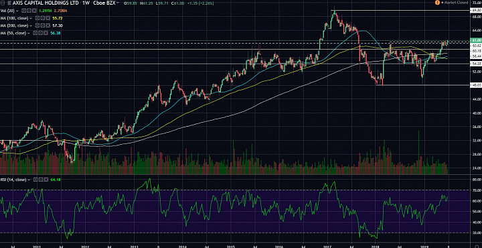Delete the MA (100, close) indicator

click(48, 18)
